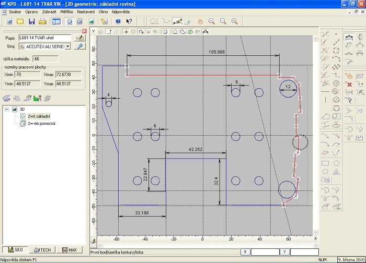
Task: Click the zoom in magnifier
Action: (x=212, y=21)
